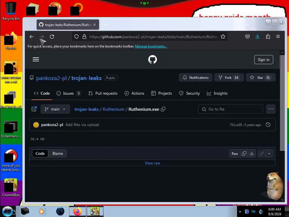Copy the file path with the copy icon
This screenshot has height=217, width=289.
click(x=163, y=109)
